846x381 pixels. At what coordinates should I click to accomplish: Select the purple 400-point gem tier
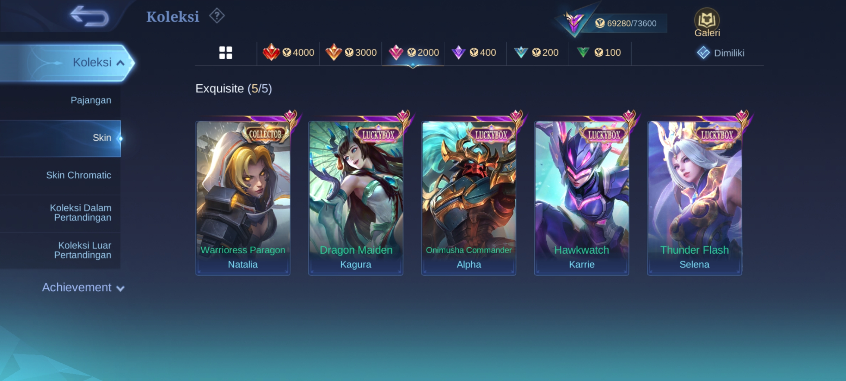475,53
